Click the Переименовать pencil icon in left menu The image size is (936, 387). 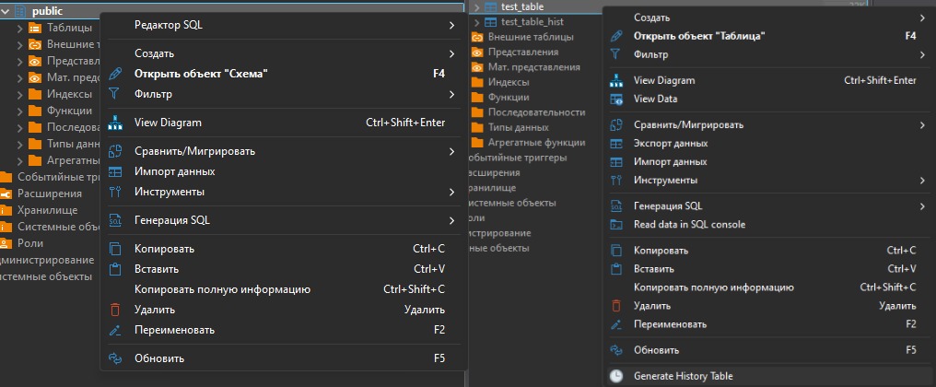click(115, 330)
